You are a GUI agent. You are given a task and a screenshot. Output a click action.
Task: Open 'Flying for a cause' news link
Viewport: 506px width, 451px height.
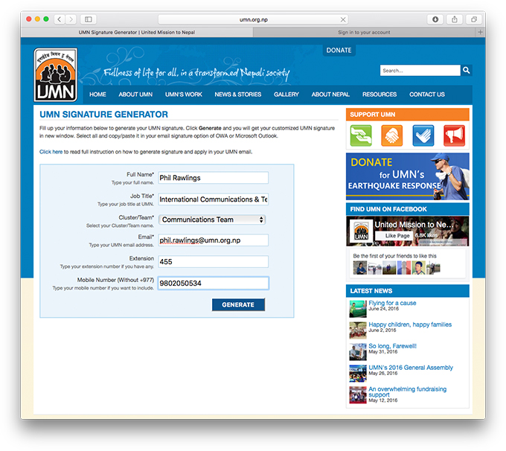click(392, 303)
